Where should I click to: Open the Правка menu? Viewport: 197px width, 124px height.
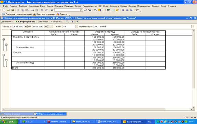(13, 6)
